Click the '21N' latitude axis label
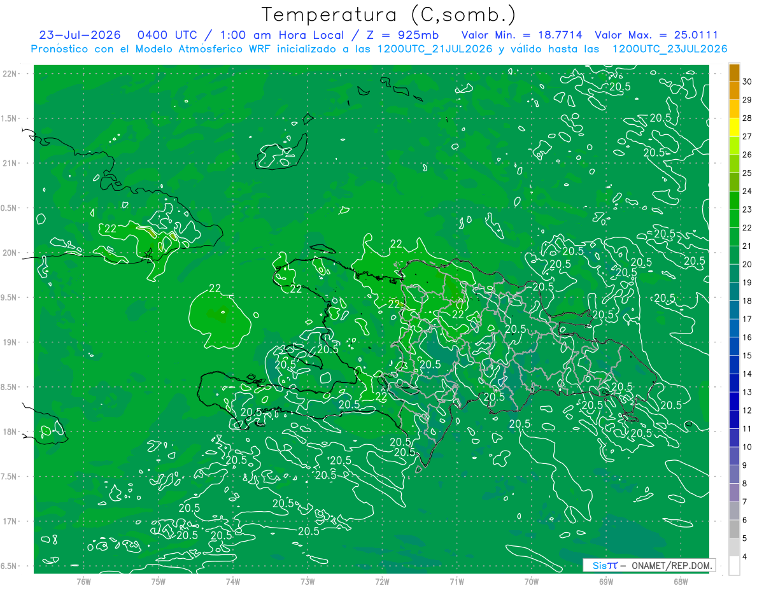 [11, 163]
